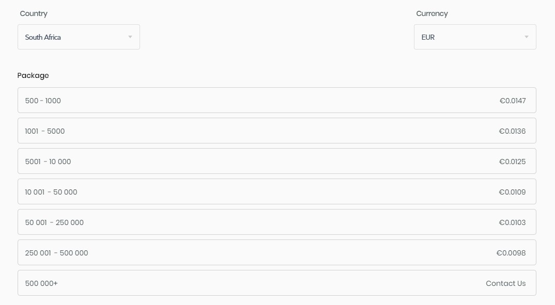This screenshot has height=305, width=555.
Task: Open the Country dropdown showing South Africa
Action: coord(79,37)
